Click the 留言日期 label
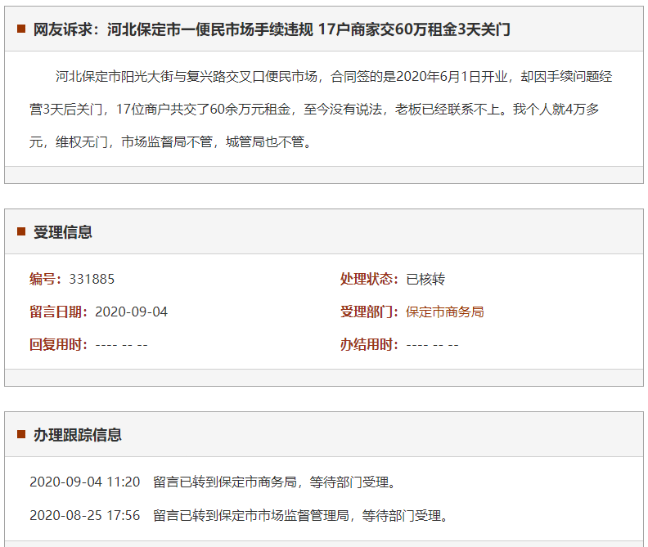The width and height of the screenshot is (648, 547). click(x=59, y=312)
